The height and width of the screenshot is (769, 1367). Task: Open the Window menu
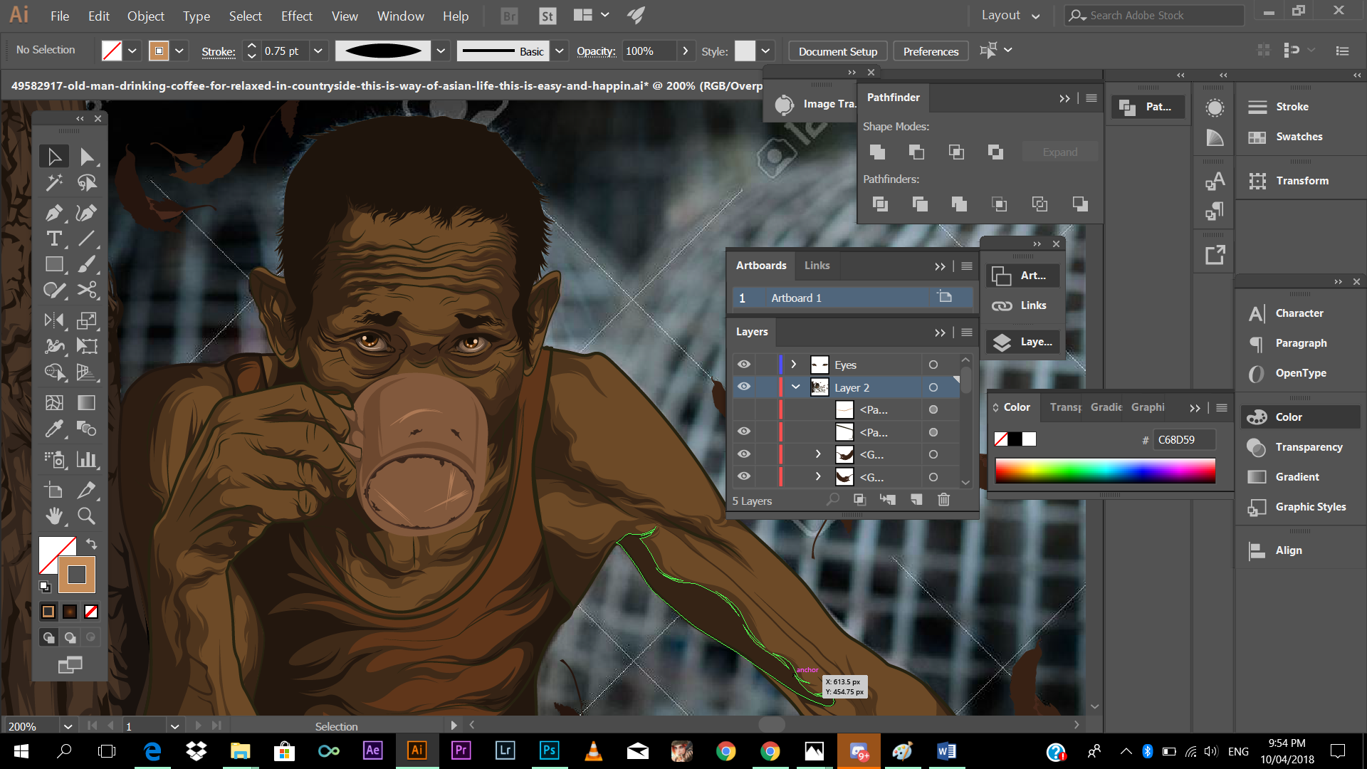click(x=400, y=16)
